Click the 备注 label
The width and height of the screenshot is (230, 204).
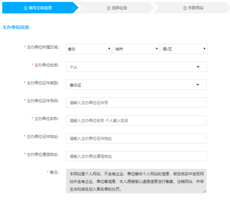pos(54,172)
